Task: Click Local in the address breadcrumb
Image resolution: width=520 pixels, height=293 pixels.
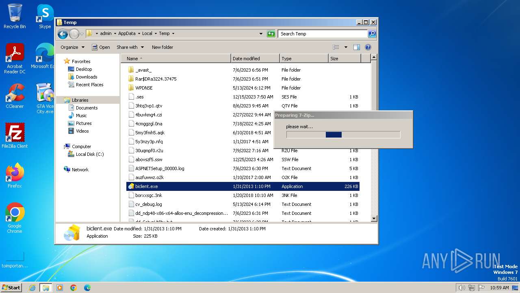Action: 147,34
